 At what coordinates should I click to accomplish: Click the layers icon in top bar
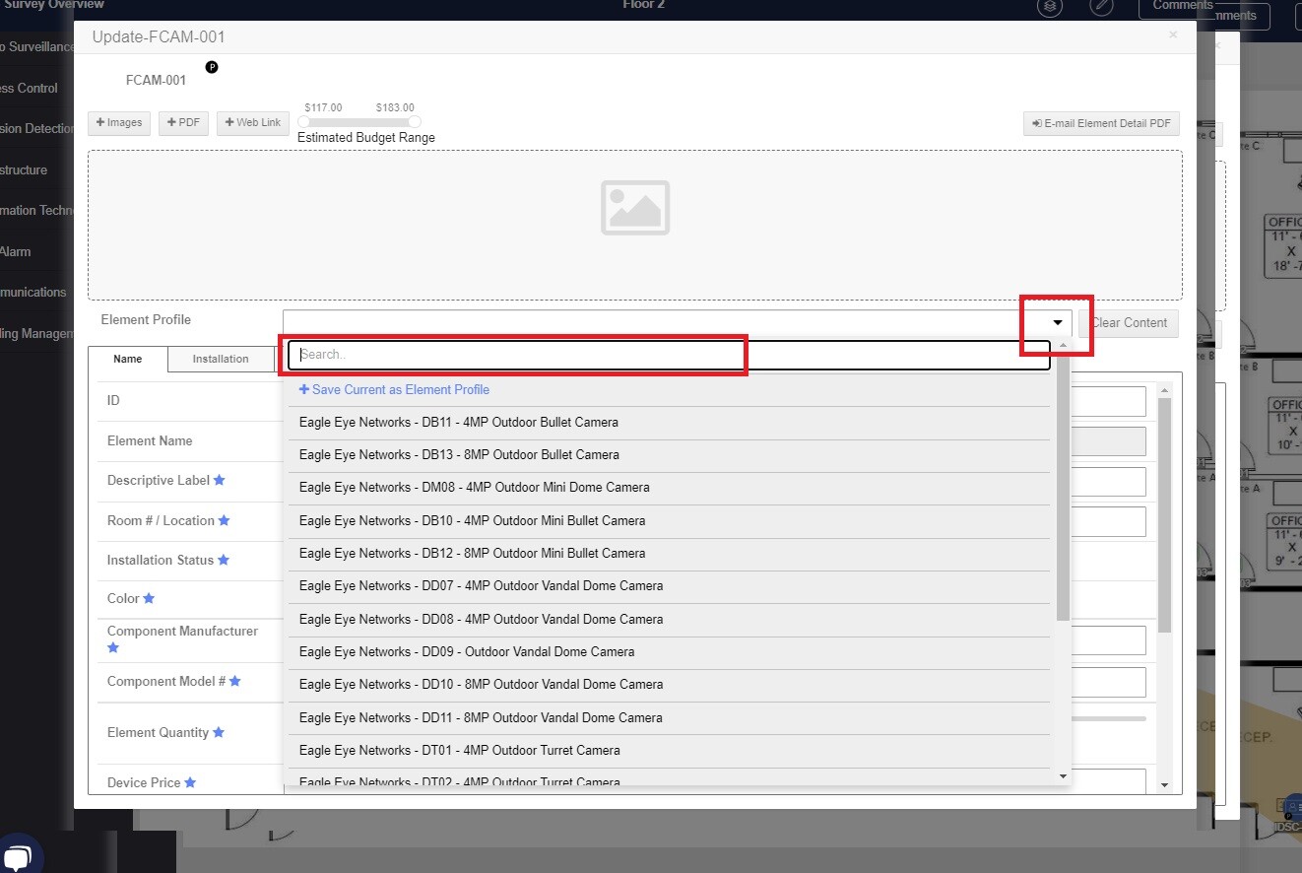point(1051,6)
